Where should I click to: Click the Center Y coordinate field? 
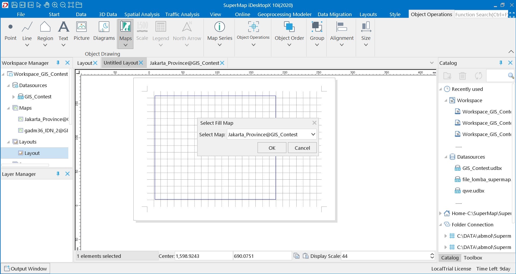pyautogui.click(x=262, y=256)
